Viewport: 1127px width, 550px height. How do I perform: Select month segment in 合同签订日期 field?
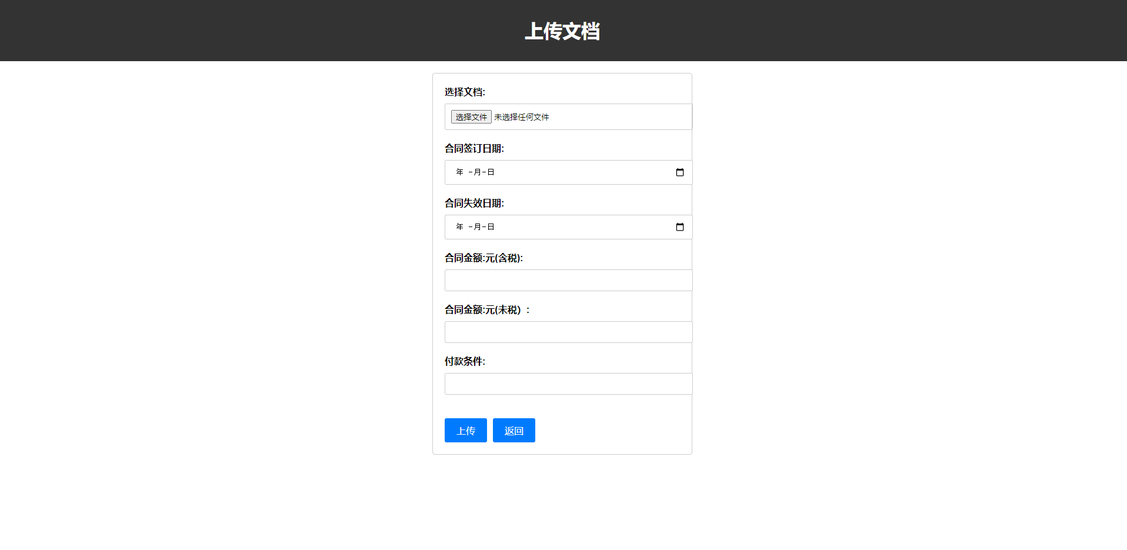pos(477,172)
